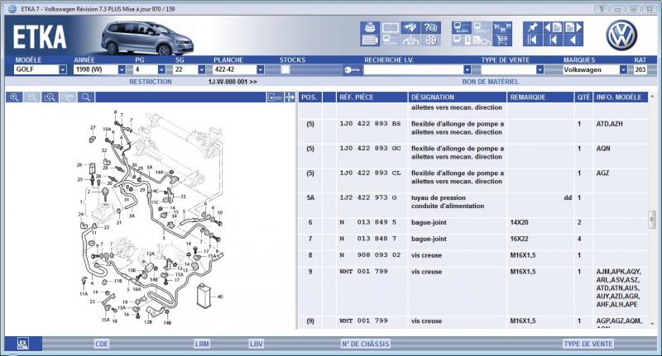Open the MODÈLE dropdown showing GOLF

63,69
